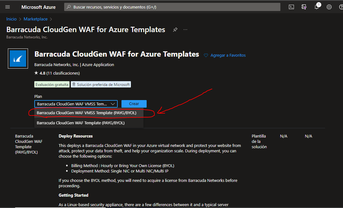Screen dimensions: 343x208
Task: Click the resource search input field
Action: pos(172,7)
